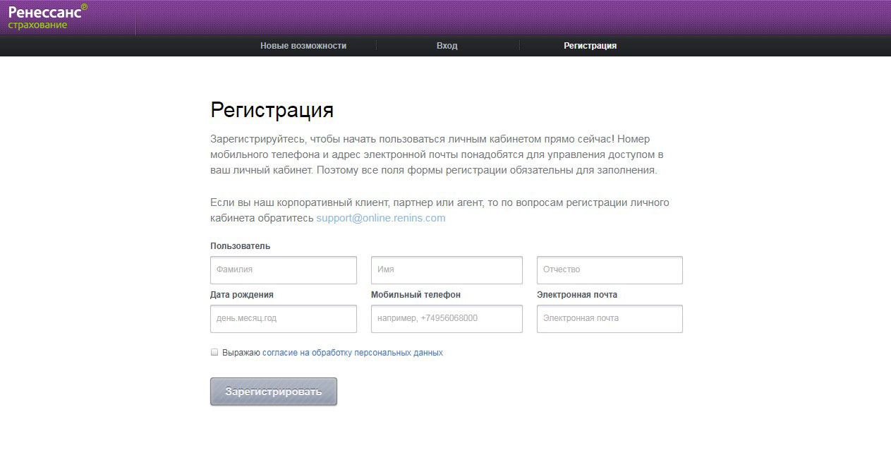
Task: Focus the mobile phone number input field
Action: coord(447,319)
